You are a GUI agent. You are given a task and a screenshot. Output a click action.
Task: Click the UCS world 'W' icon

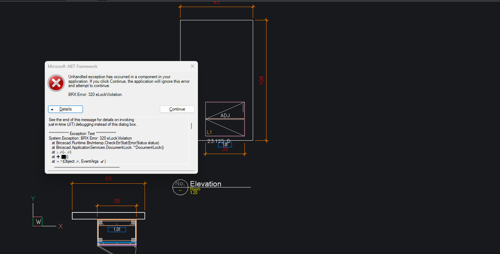tap(38, 222)
